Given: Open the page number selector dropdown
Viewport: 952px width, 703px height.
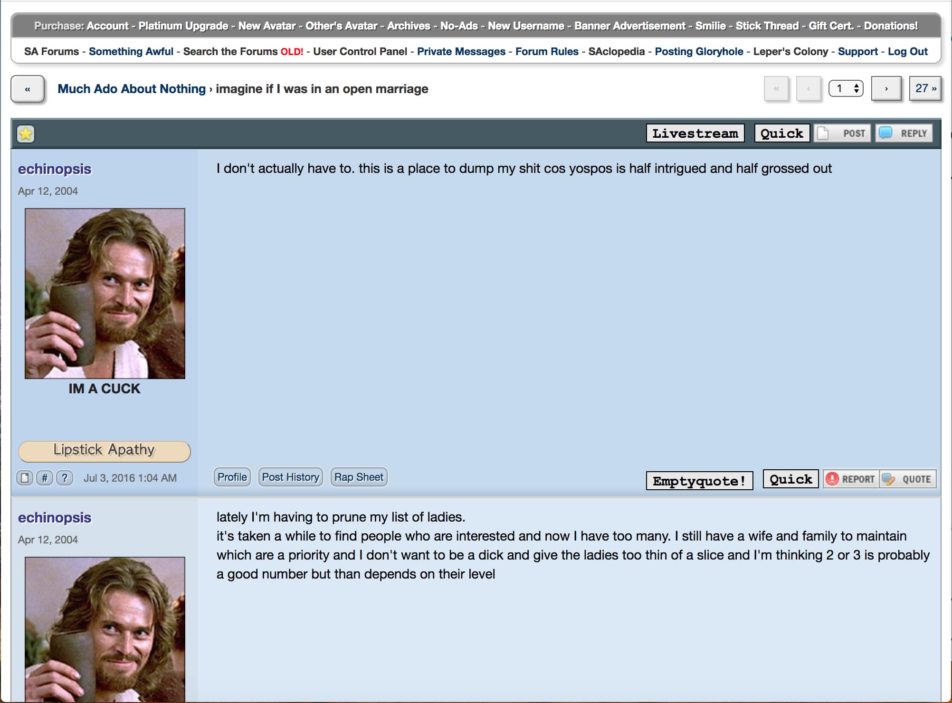Looking at the screenshot, I should (846, 88).
